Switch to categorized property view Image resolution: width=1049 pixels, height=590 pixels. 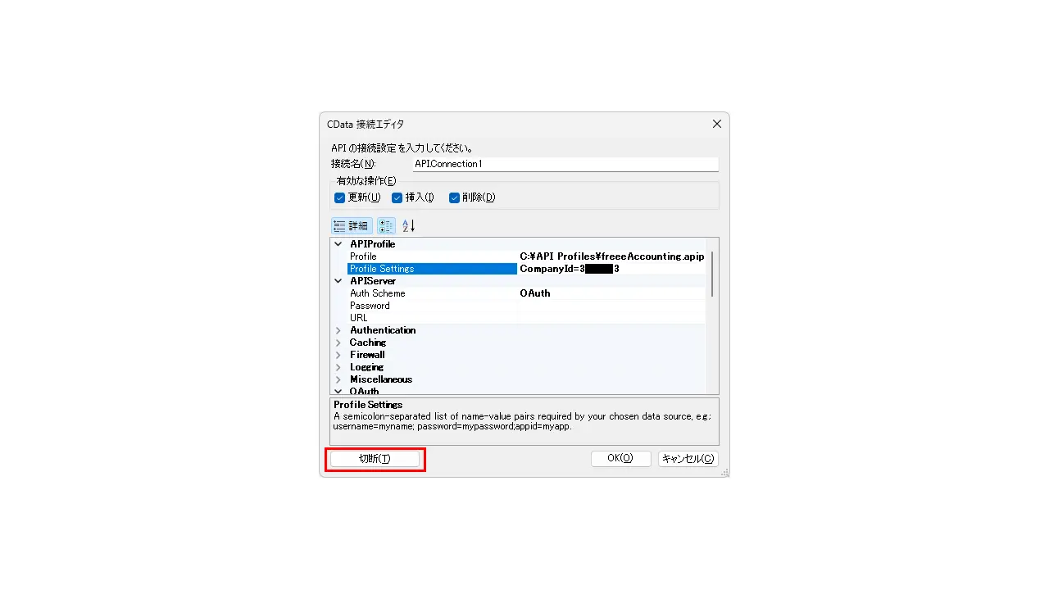pyautogui.click(x=386, y=225)
